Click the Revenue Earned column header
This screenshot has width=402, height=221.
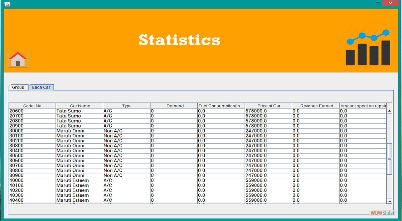(x=316, y=106)
